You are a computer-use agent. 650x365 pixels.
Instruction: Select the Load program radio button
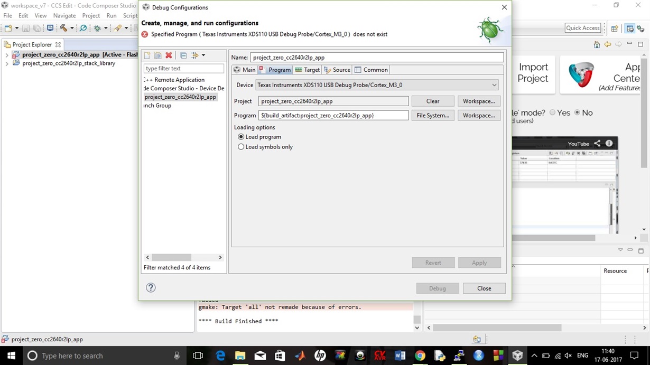241,137
